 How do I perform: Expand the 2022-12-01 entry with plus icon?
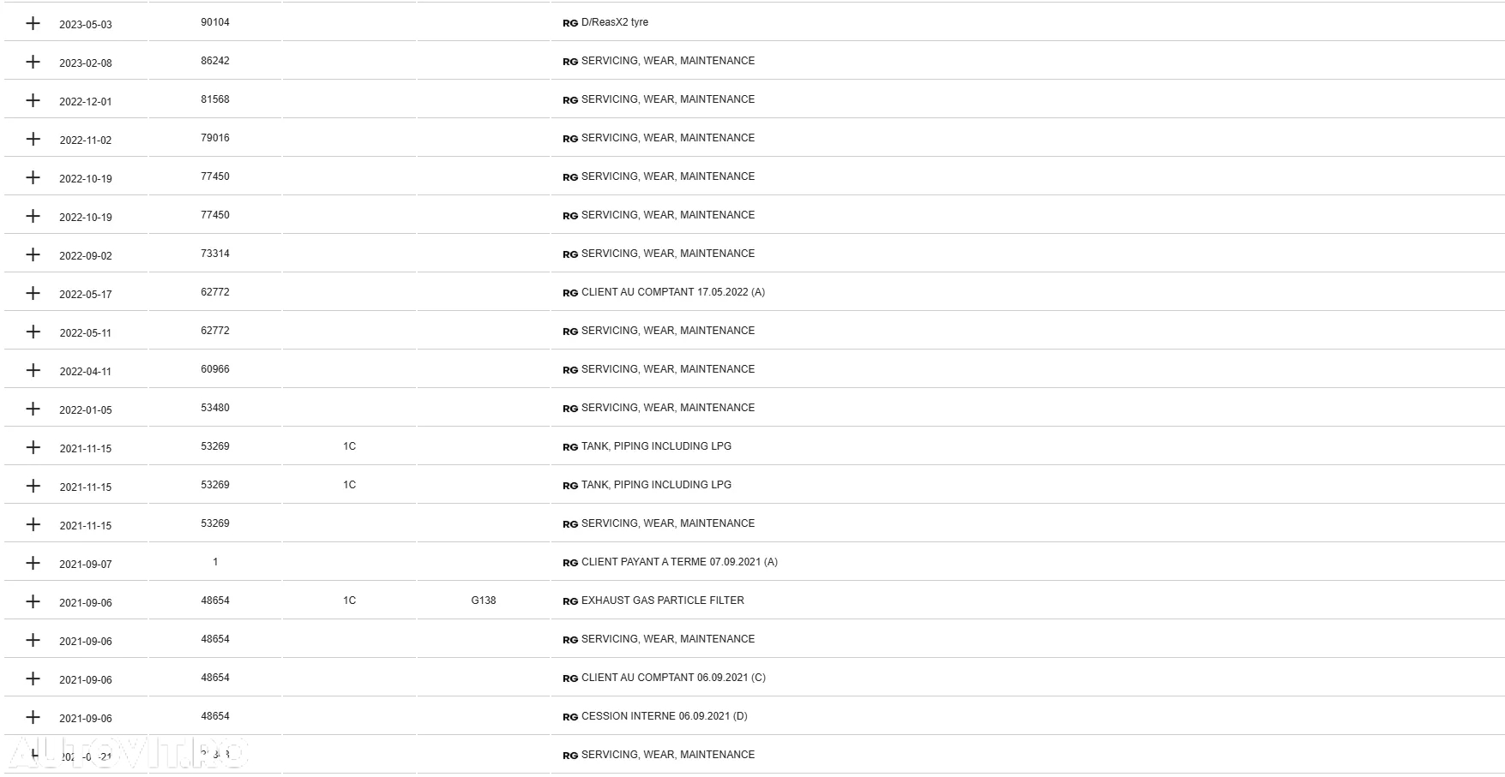coord(33,100)
